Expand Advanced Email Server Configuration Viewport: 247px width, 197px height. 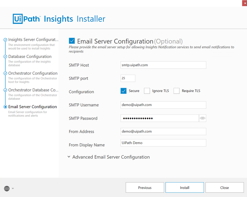[109, 157]
